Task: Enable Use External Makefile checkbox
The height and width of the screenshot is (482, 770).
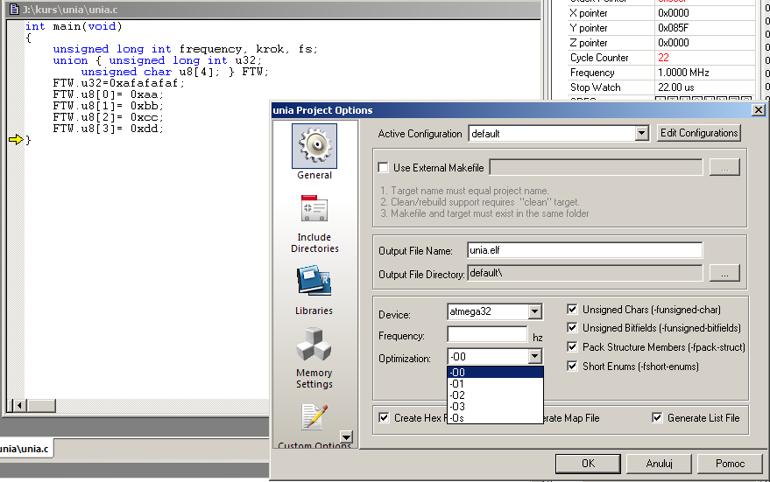Action: pos(384,168)
